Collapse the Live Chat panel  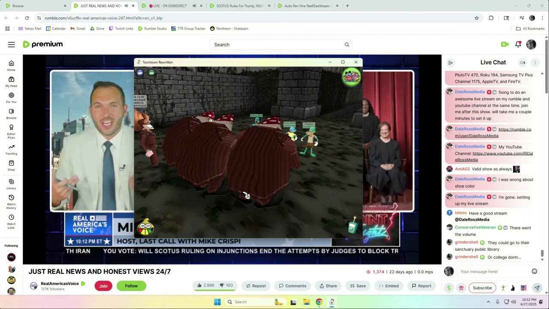pos(450,63)
